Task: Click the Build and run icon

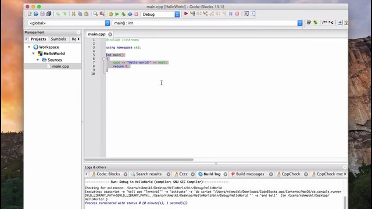Action: pyautogui.click(x=123, y=14)
